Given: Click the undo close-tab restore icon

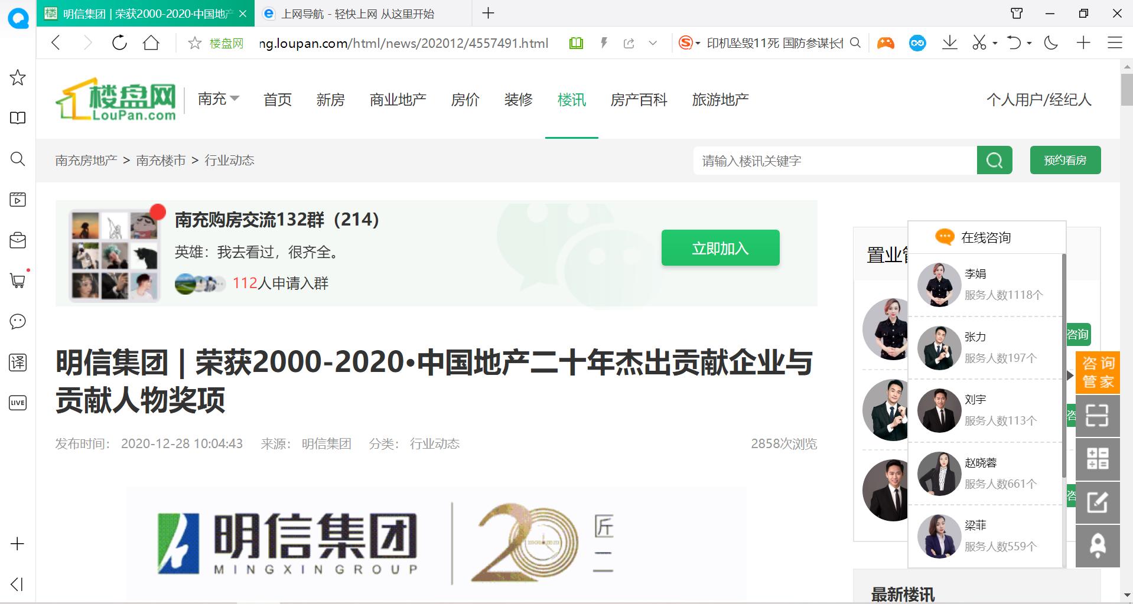Looking at the screenshot, I should (1014, 43).
